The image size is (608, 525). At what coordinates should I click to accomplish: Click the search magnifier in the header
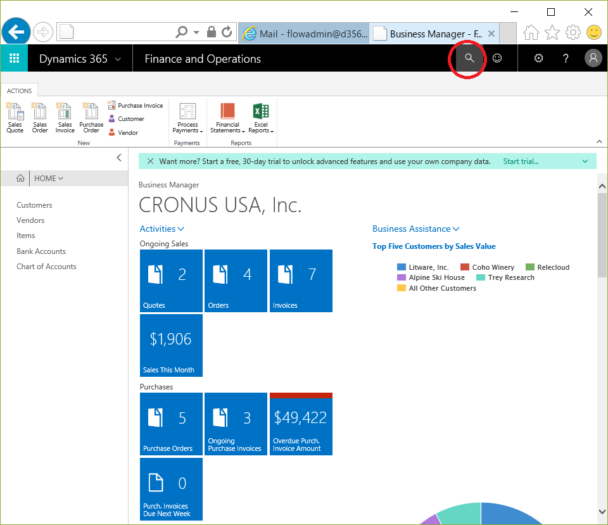coord(469,58)
